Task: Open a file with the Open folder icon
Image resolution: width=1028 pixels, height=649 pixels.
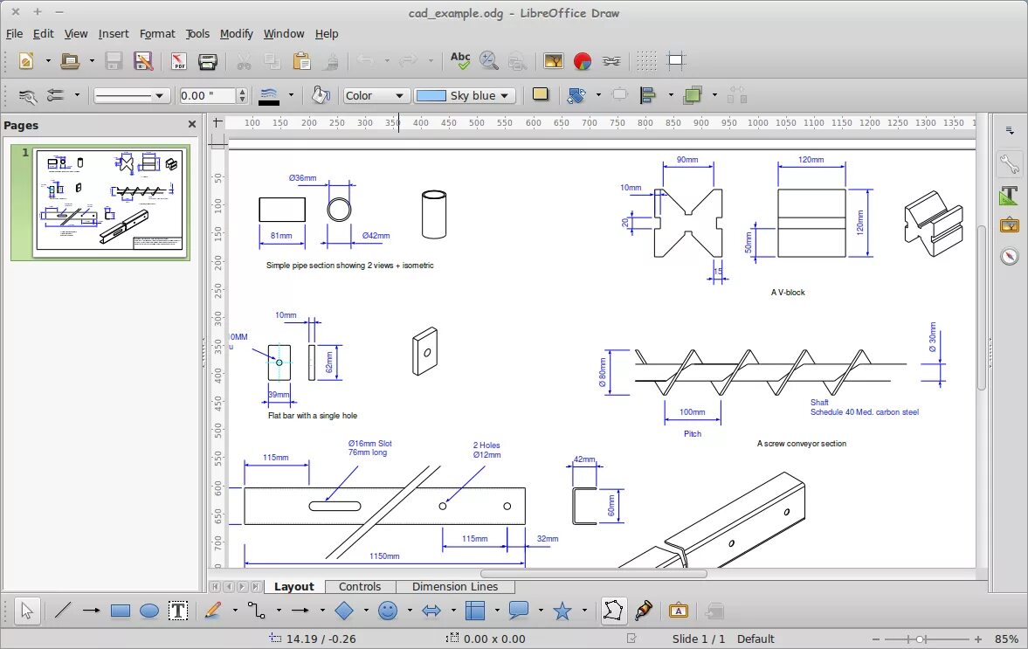Action: [x=70, y=61]
